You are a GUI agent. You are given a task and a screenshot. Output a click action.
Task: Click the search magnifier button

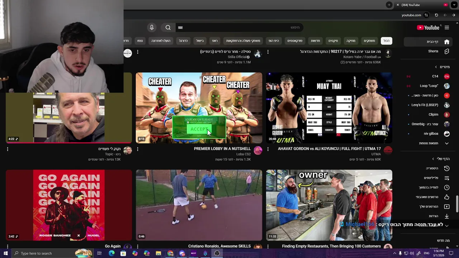click(168, 28)
